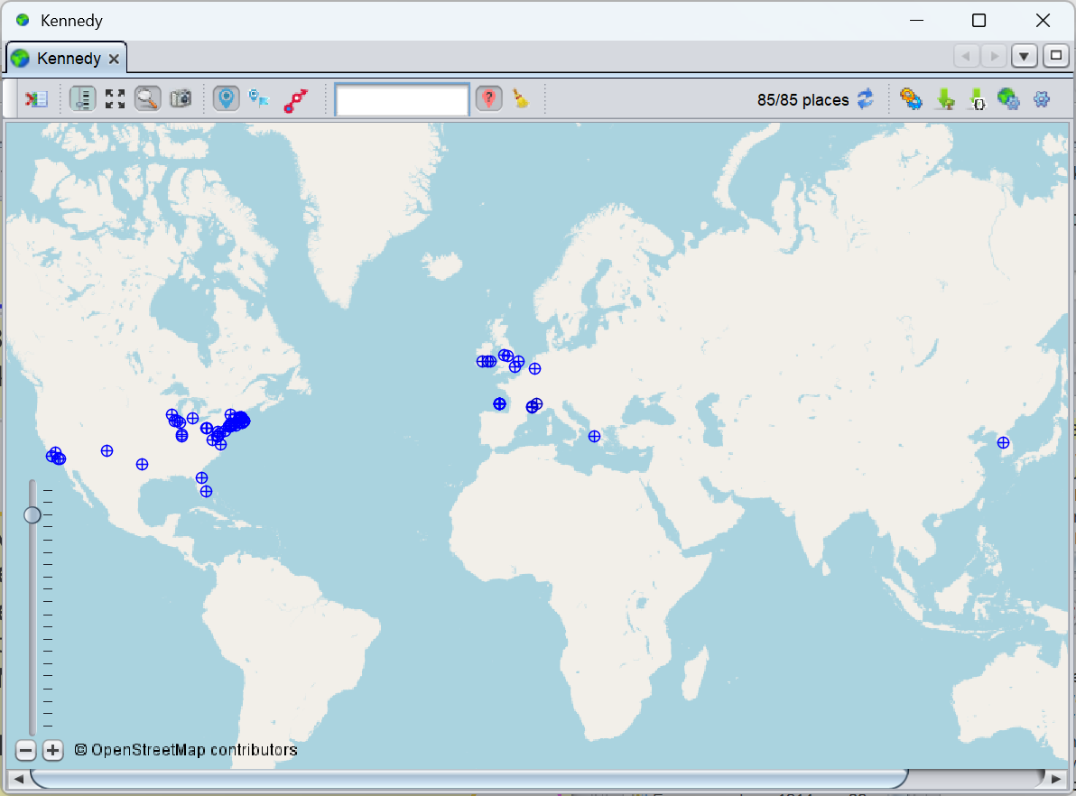
Task: Click the blue refresh arrows icon
Action: click(x=866, y=99)
